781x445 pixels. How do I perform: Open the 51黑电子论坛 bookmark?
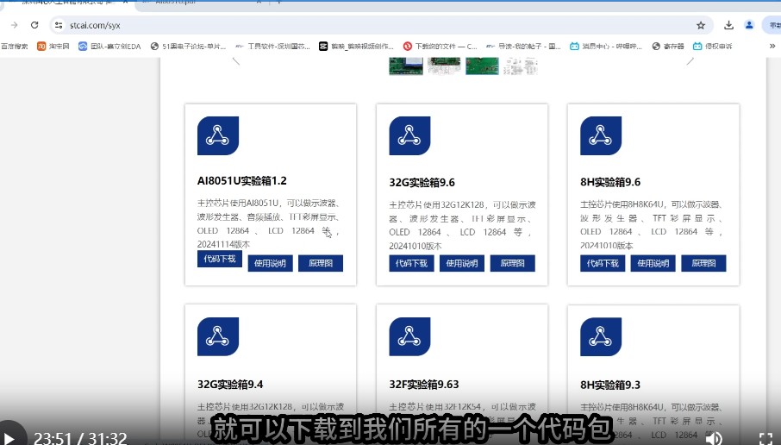(188, 47)
